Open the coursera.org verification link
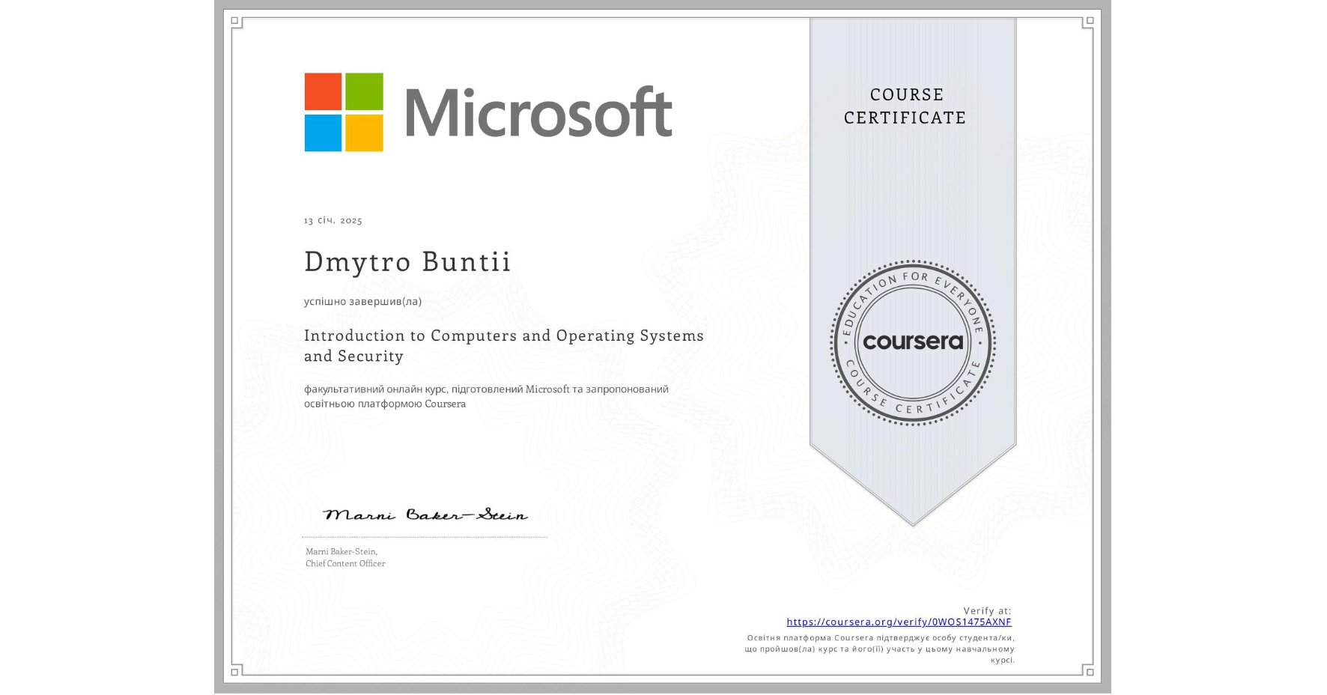Image resolution: width=1327 pixels, height=695 pixels. 898,622
